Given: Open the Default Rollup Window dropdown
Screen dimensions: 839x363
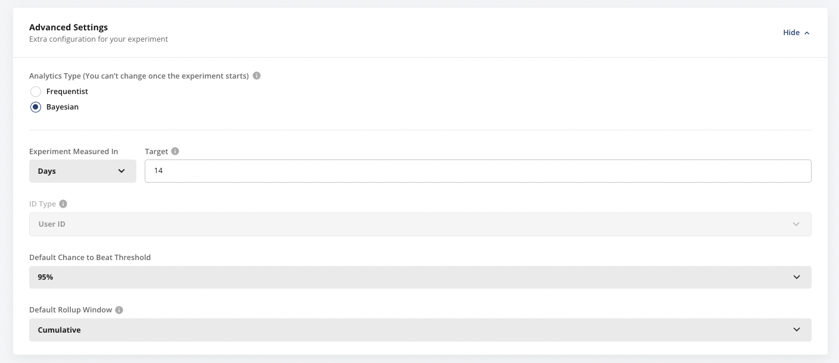Looking at the screenshot, I should [x=419, y=330].
